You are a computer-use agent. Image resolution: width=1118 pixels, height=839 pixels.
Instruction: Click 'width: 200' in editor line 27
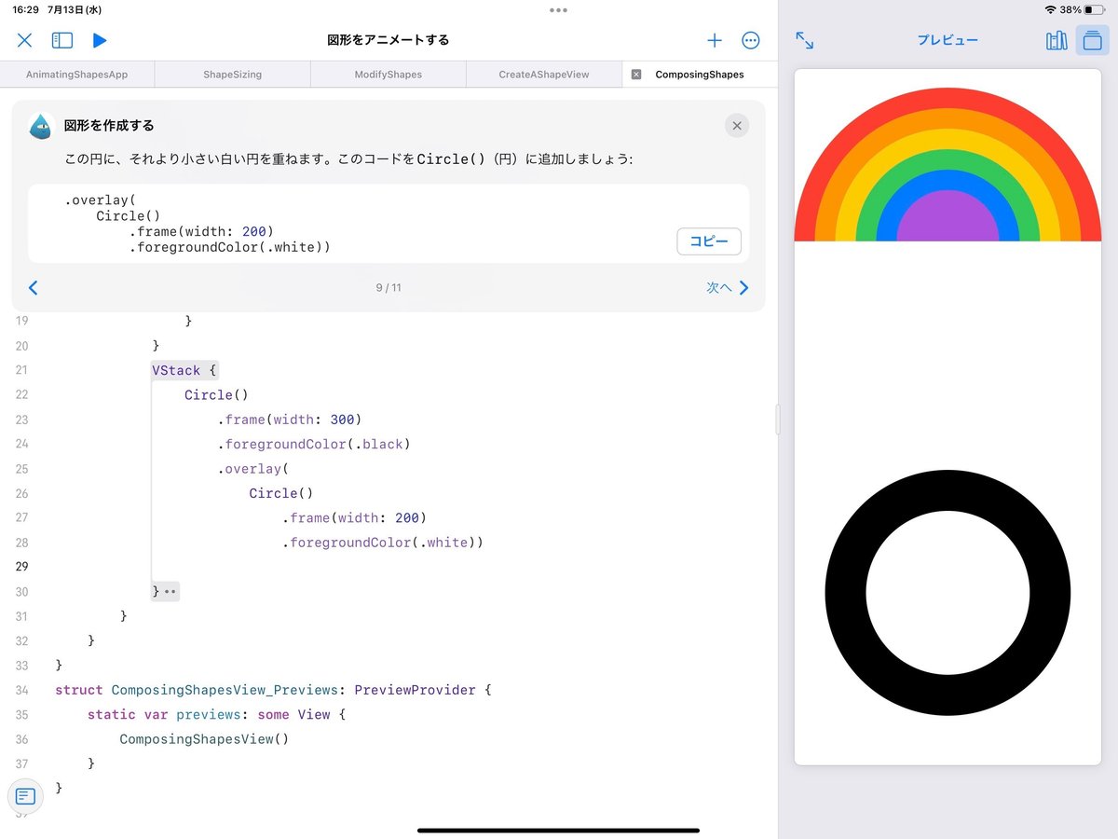pos(377,517)
